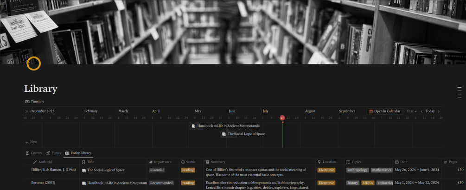Click Electronic location tag in Bertman row
This screenshot has width=466, height=190.
coord(326,183)
